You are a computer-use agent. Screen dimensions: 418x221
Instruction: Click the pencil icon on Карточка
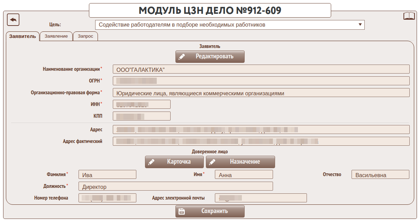coord(152,162)
